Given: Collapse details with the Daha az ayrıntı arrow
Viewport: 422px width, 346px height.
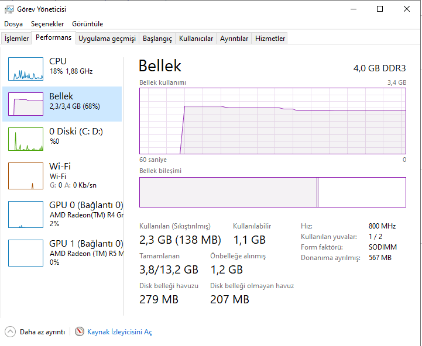Looking at the screenshot, I should click(11, 332).
